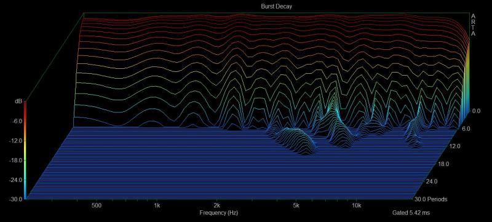Select the 10k frequency tick label
Viewport: 492px width, 222px height.
[356, 205]
